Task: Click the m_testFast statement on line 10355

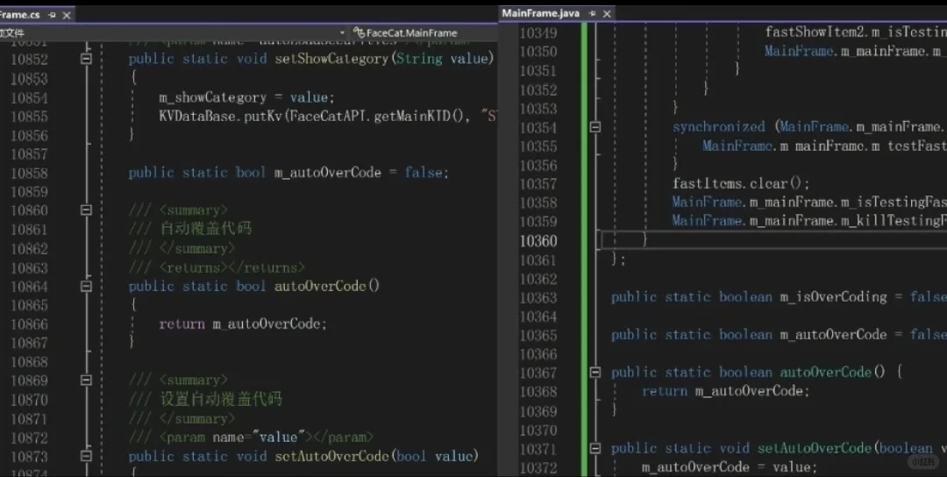Action: (x=824, y=146)
